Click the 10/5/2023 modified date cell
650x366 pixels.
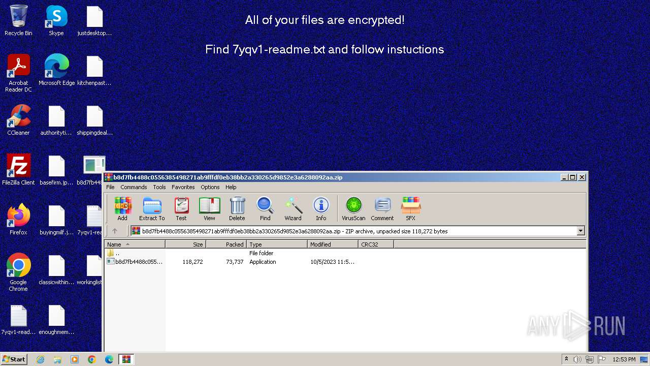[x=332, y=262]
